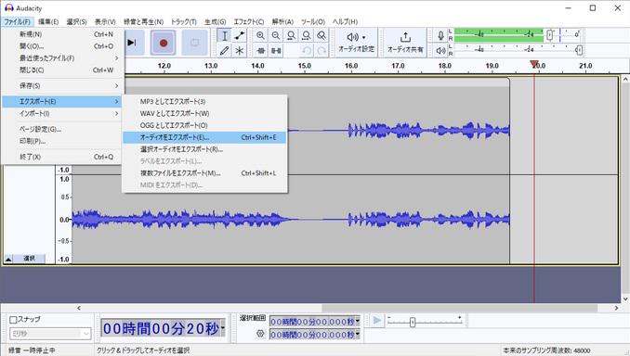
Task: Collapse track with triangle button
Action: coord(8,259)
